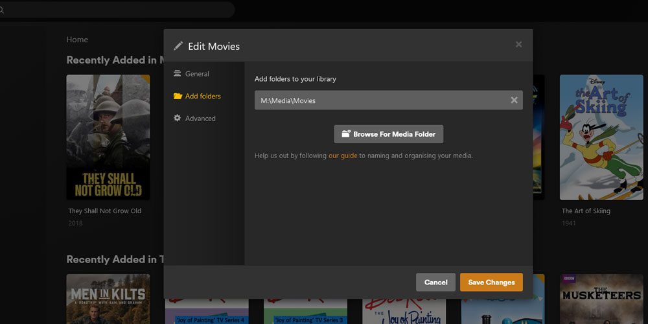Screen dimensions: 648x324
Task: Click the 'Add folders to your library' label
Action: click(295, 79)
